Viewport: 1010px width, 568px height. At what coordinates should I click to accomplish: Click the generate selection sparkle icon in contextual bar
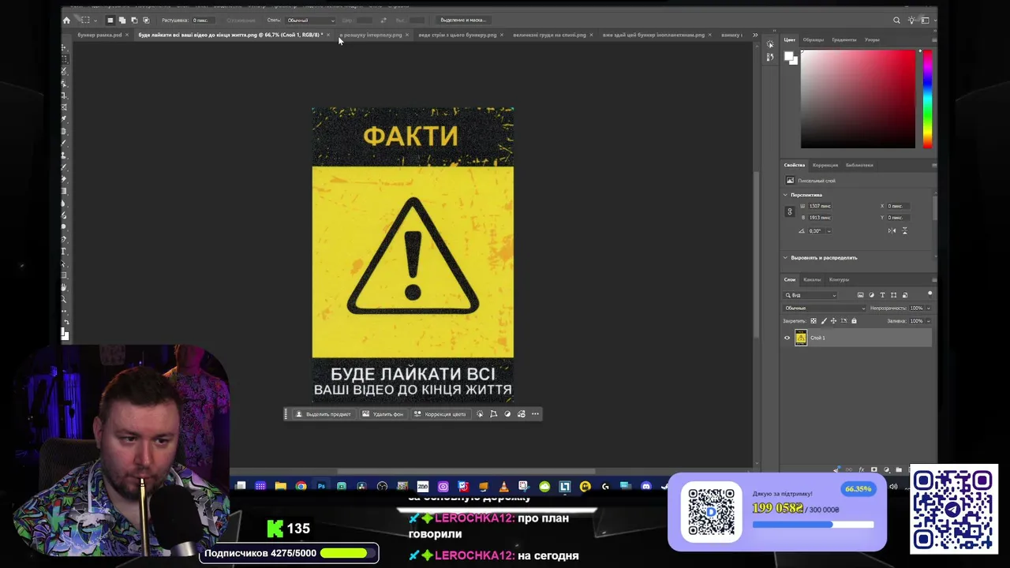[479, 414]
